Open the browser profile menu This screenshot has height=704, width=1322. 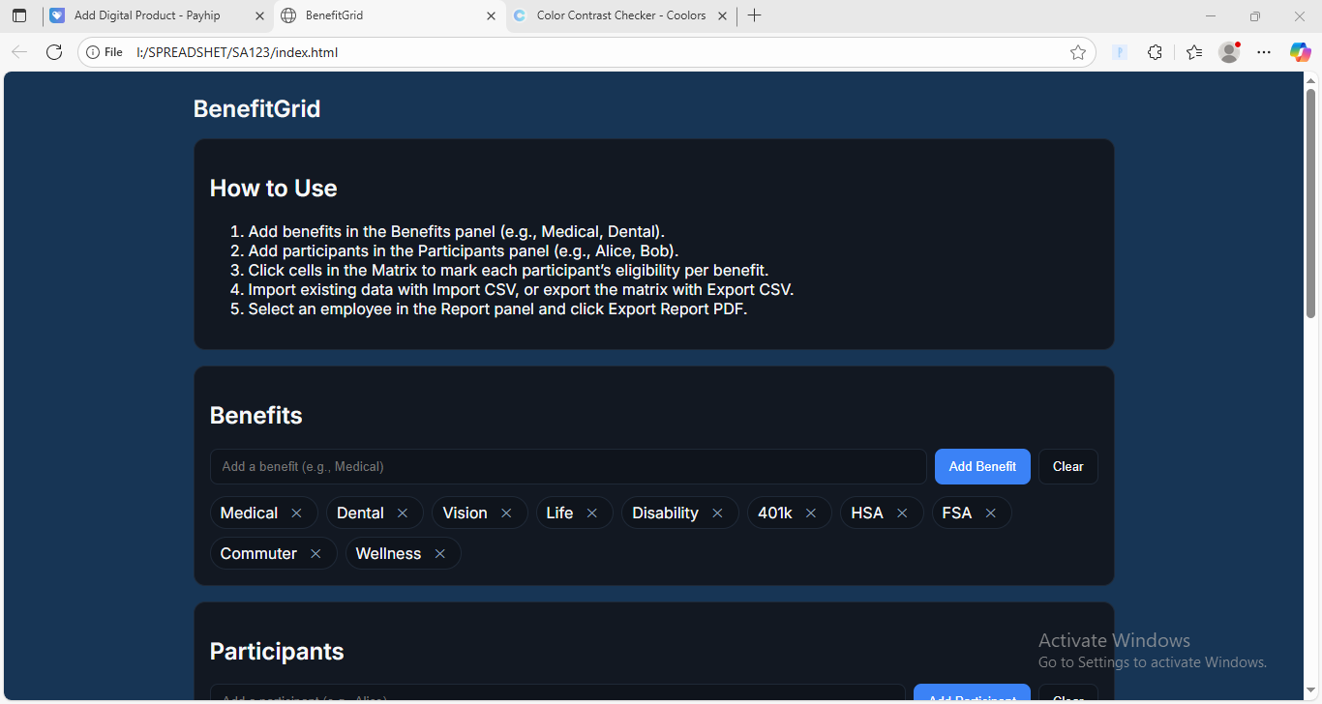[x=1229, y=52]
